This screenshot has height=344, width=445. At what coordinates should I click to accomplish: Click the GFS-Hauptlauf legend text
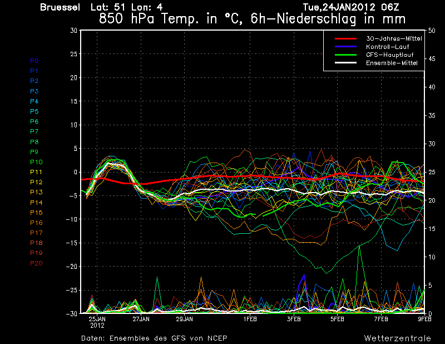(390, 55)
